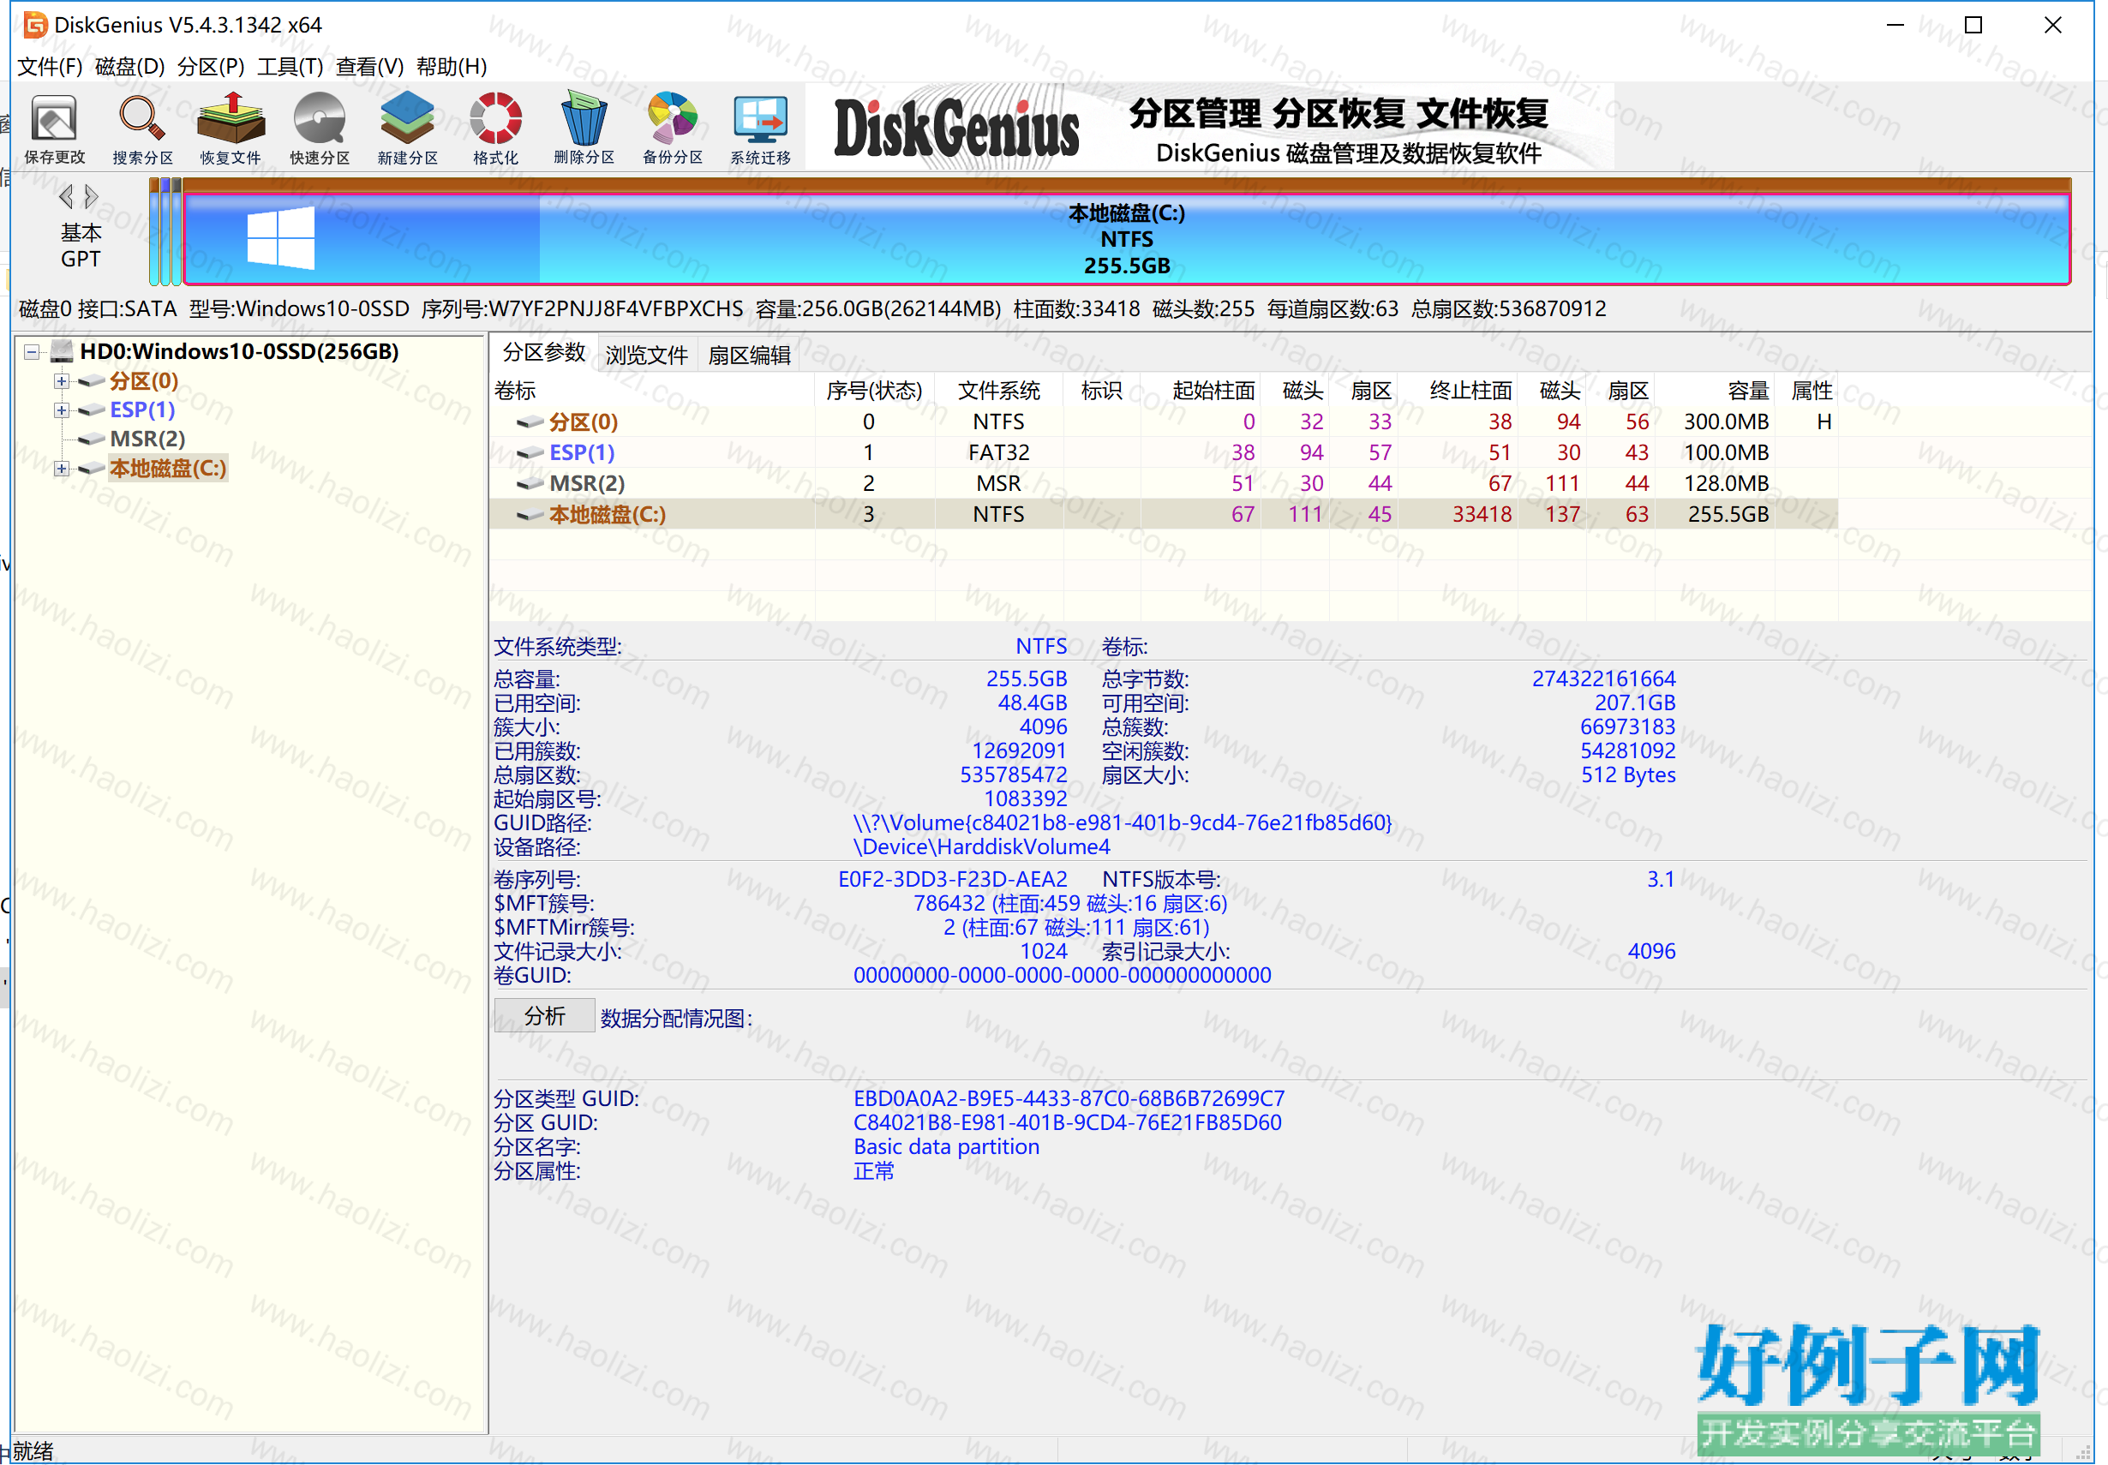This screenshot has height=1465, width=2108.
Task: Click the drive icon beside MSR(2) in table
Action: pos(530,483)
